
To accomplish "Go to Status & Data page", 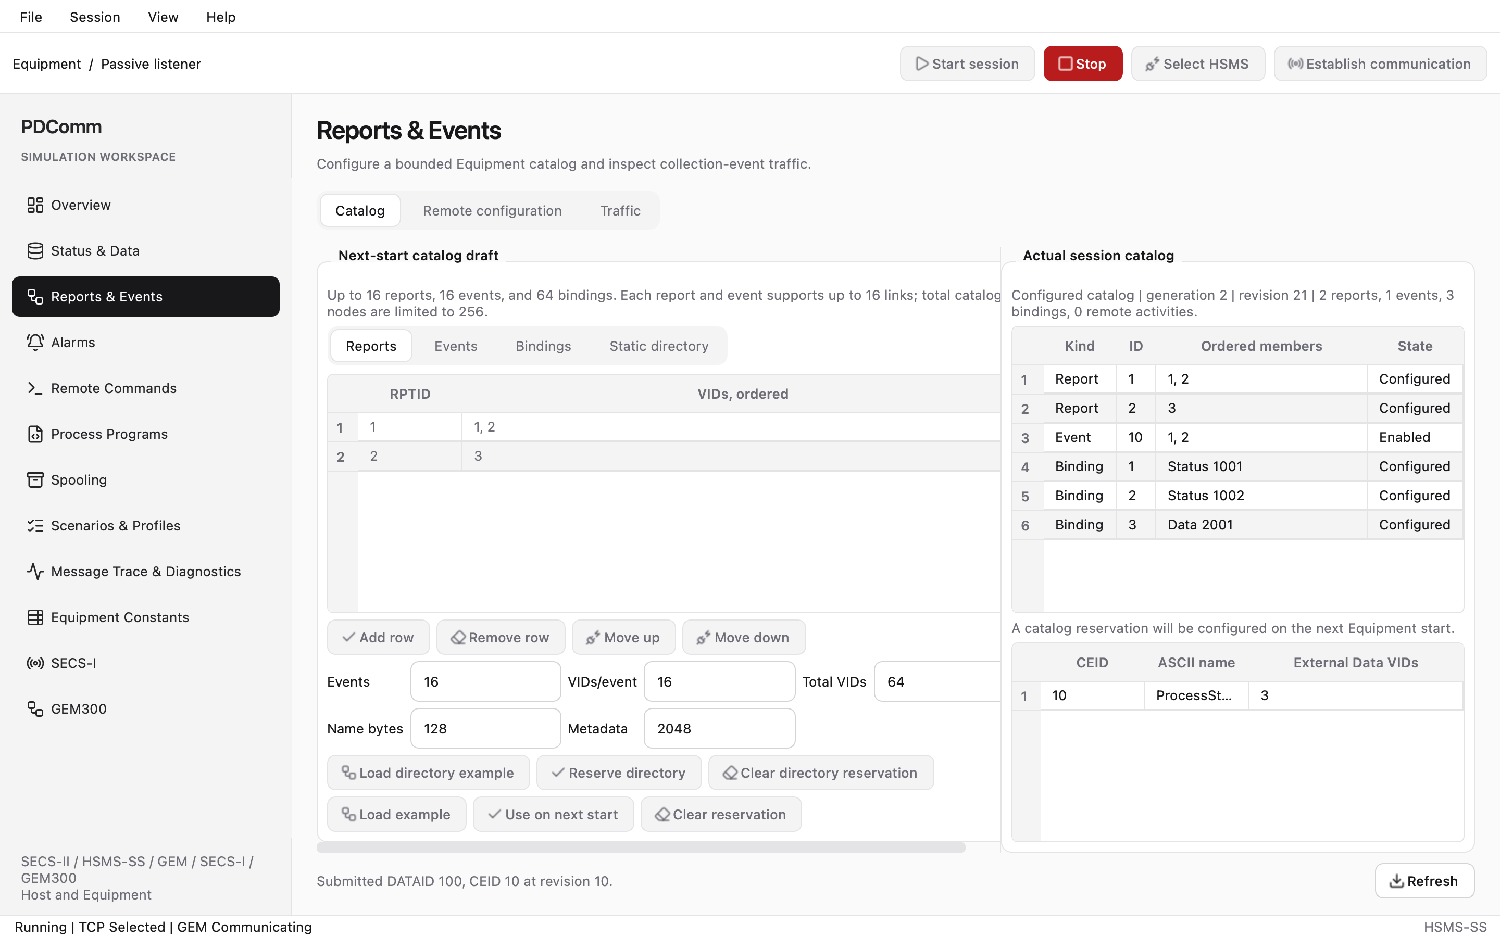I will coord(146,251).
